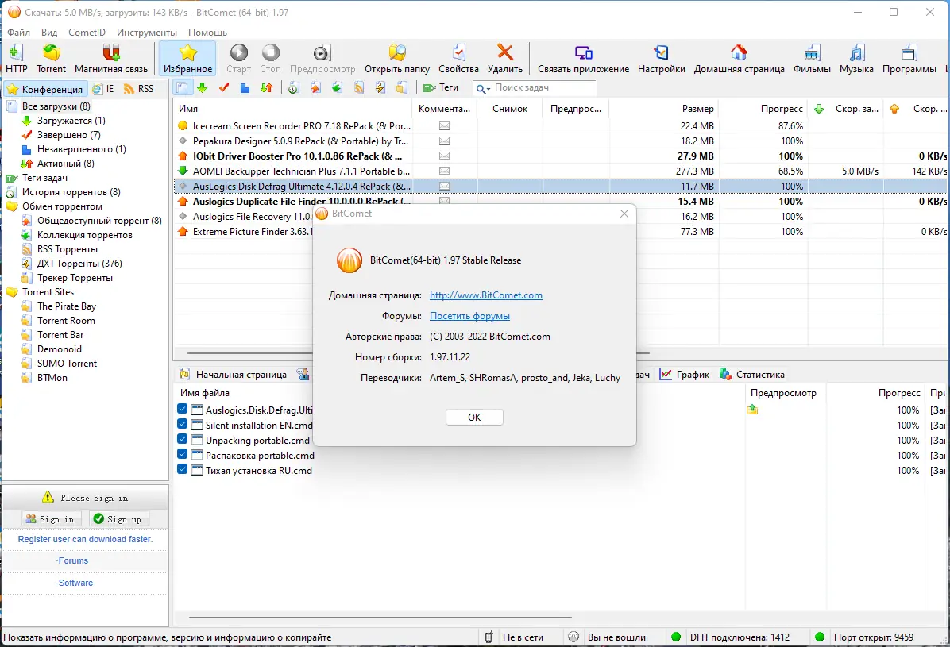
Task: Click the Sign in button
Action: tap(51, 519)
